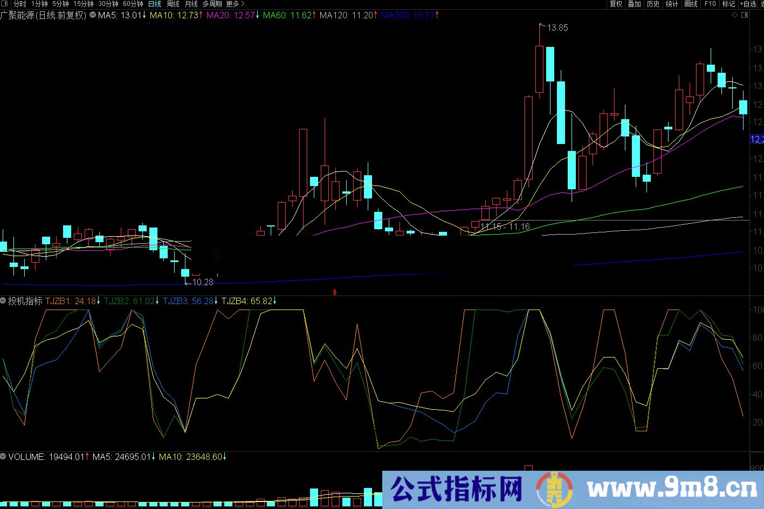Select the 1分钟 period tab
This screenshot has height=509, width=764.
[x=39, y=4]
